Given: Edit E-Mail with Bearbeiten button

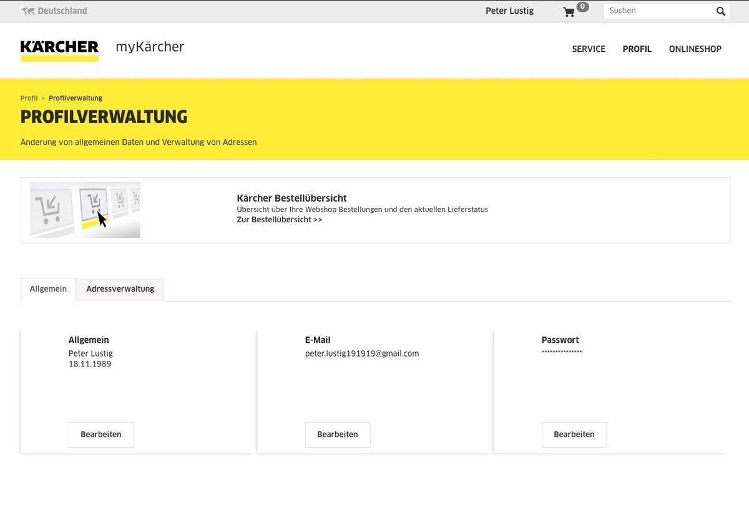Looking at the screenshot, I should 338,435.
